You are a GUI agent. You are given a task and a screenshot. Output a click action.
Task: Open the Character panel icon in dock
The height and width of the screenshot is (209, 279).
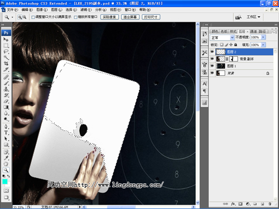pos(204,84)
